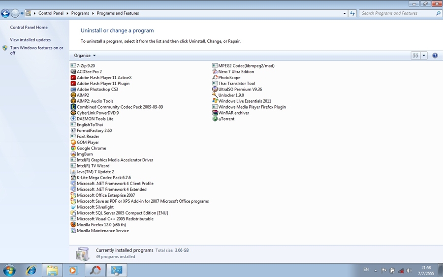Select the DAEMON Tools Lite icon
Image resolution: width=443 pixels, height=277 pixels.
click(x=73, y=119)
